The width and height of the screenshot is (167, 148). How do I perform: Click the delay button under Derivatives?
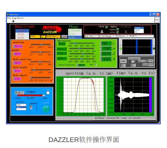point(62,44)
